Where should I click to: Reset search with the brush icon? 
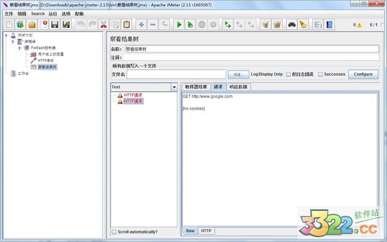[x=303, y=24]
